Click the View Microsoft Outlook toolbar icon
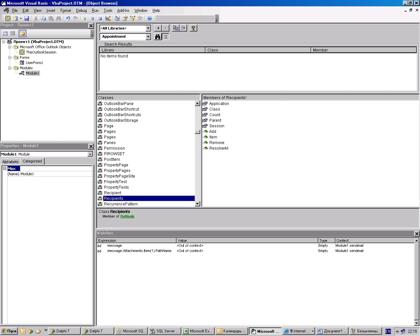The height and width of the screenshot is (336, 420). [x=8, y=18]
